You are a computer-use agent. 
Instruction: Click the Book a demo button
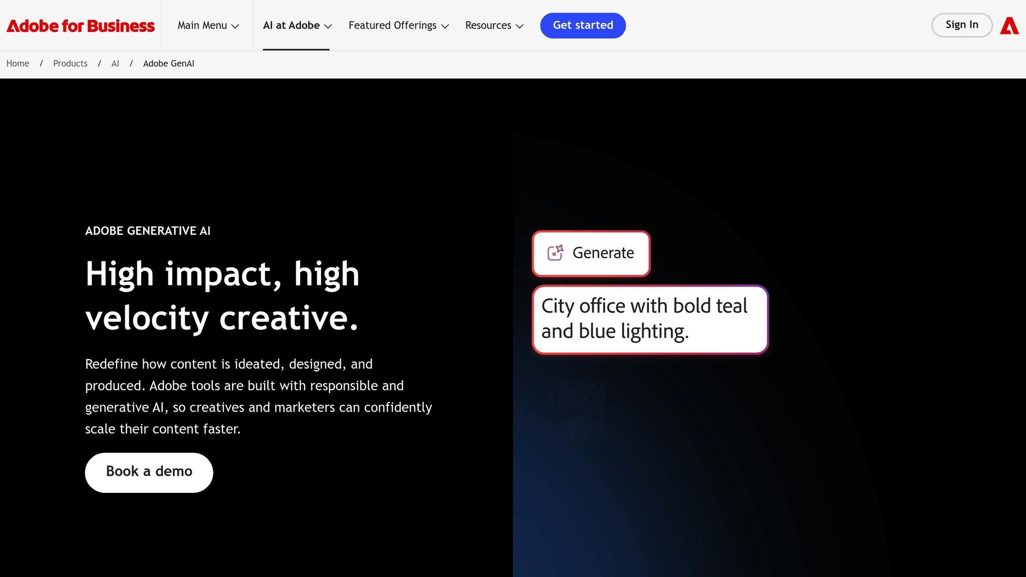pyautogui.click(x=149, y=472)
